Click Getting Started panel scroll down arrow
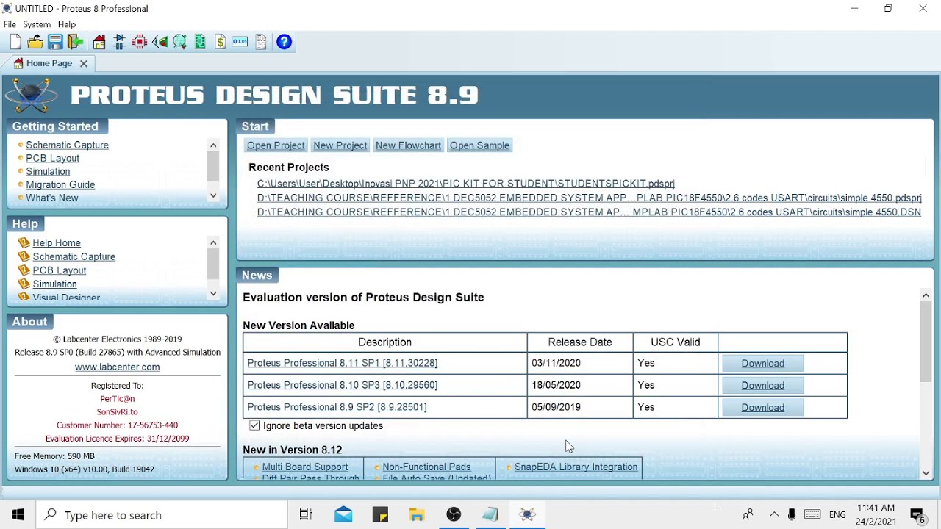This screenshot has height=529, width=941. tap(213, 195)
